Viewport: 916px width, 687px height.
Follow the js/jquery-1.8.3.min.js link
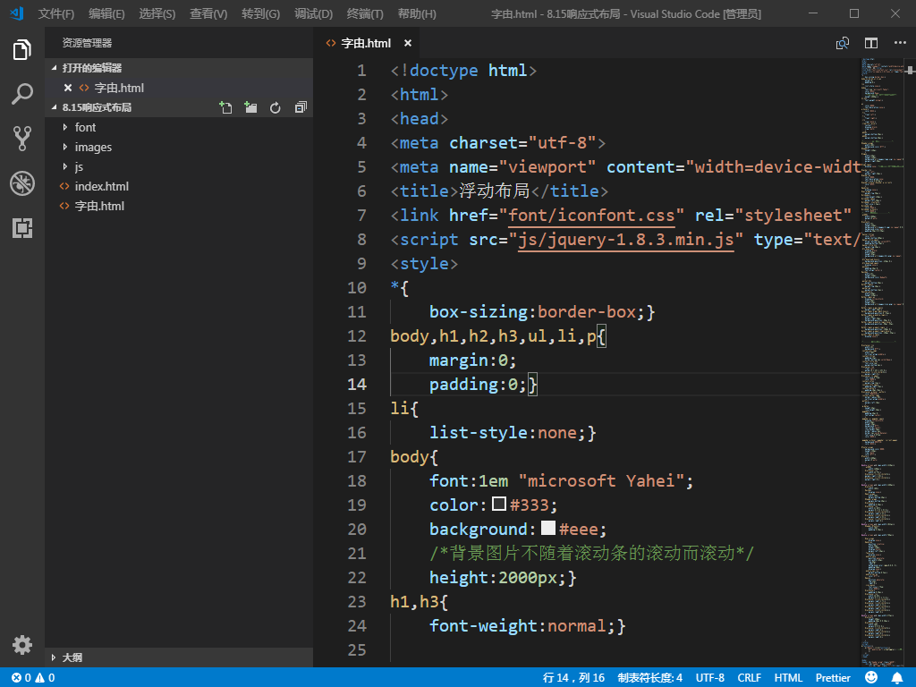[625, 240]
